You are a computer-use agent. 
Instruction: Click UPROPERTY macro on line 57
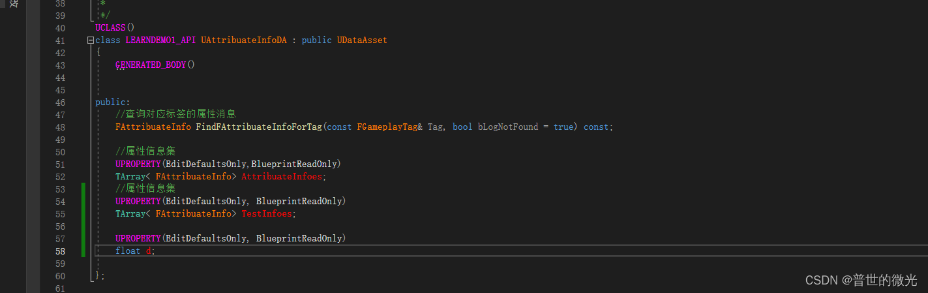pos(138,238)
